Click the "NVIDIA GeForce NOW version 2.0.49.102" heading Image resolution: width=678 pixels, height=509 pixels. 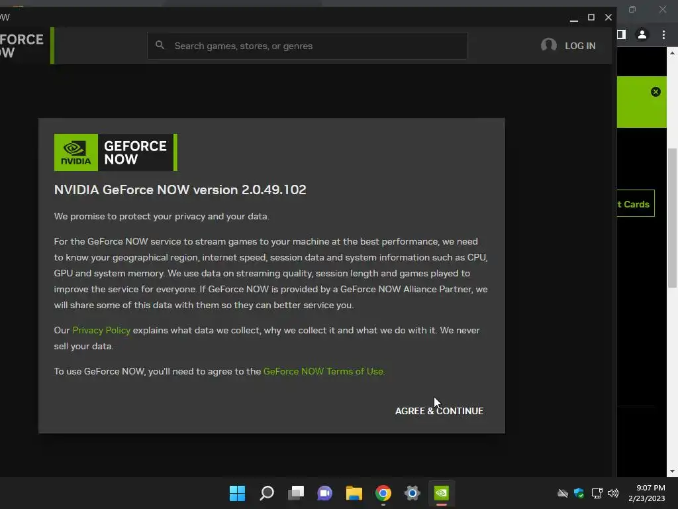[180, 190]
